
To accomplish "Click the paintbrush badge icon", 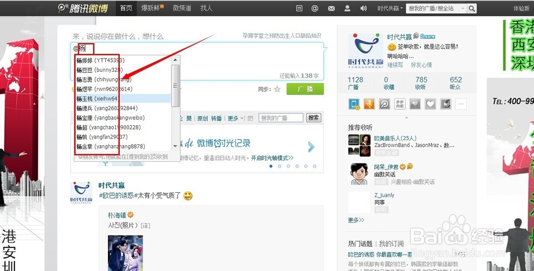I will pos(445,104).
